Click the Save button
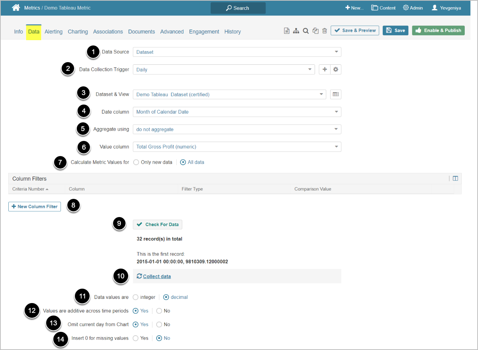The image size is (478, 350). pyautogui.click(x=396, y=30)
